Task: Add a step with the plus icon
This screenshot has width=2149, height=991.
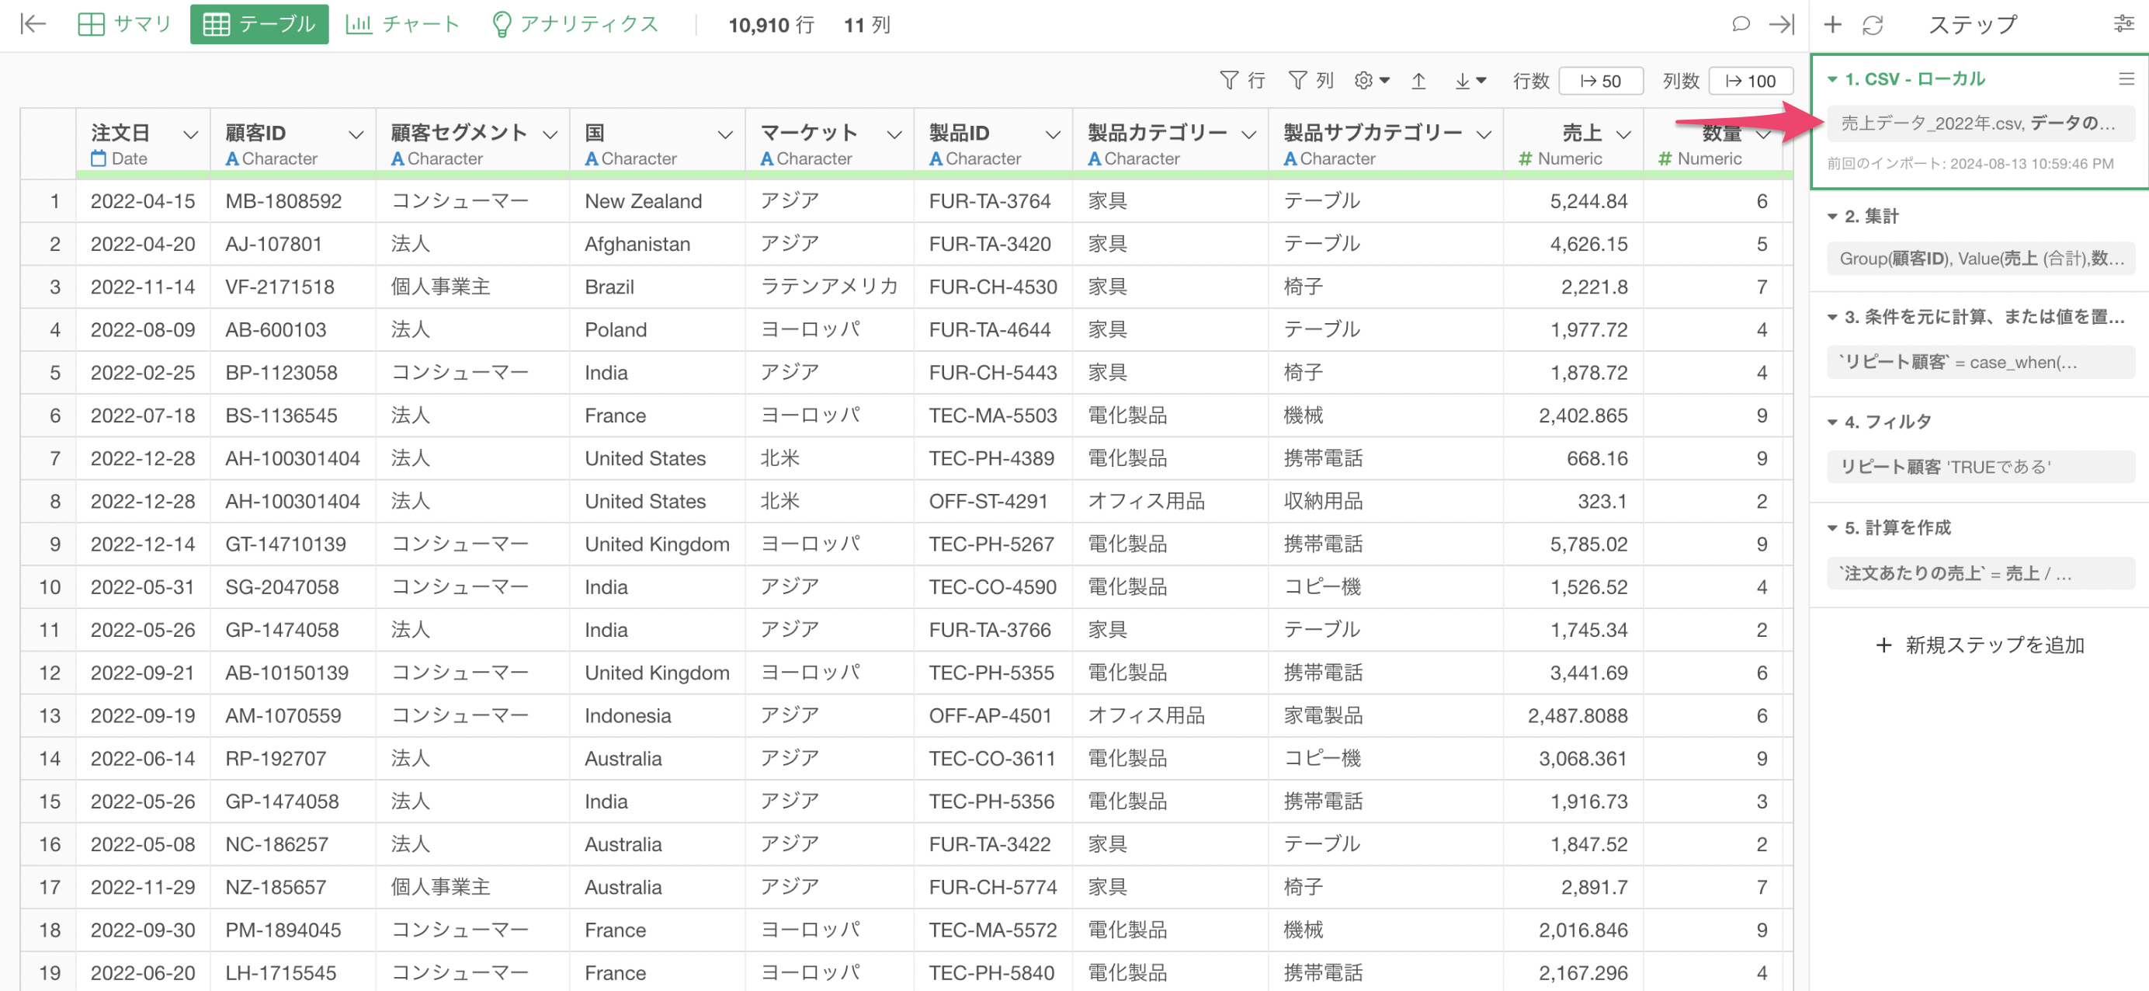Action: click(x=1832, y=24)
